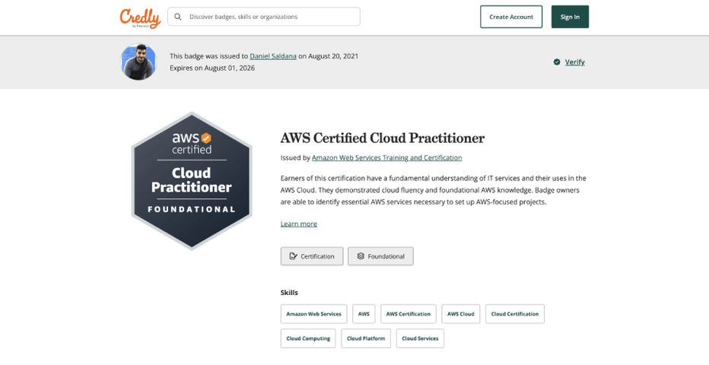Click the AWS Cloud Practitioner badge image
The image size is (709, 365).
coord(191,181)
